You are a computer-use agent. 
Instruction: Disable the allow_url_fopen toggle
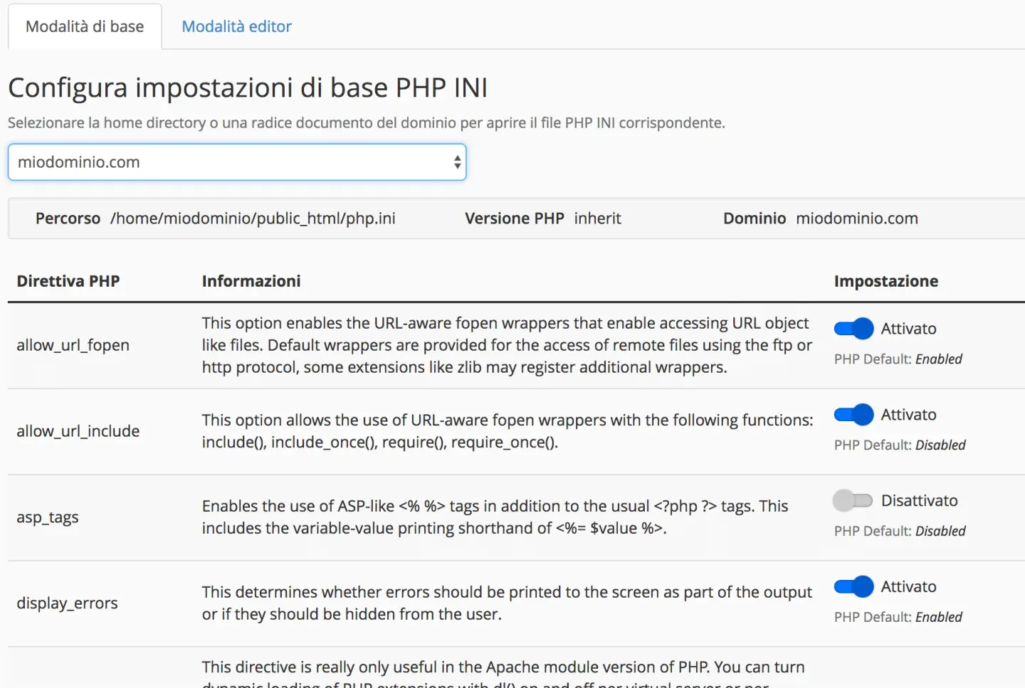point(853,329)
